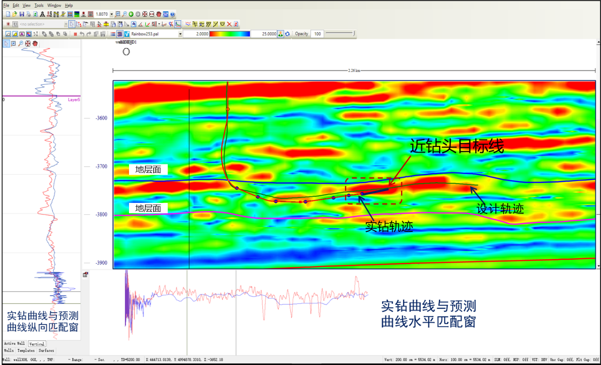Switch to the Templates tab
Screen dimensions: 601x365
tap(26, 351)
